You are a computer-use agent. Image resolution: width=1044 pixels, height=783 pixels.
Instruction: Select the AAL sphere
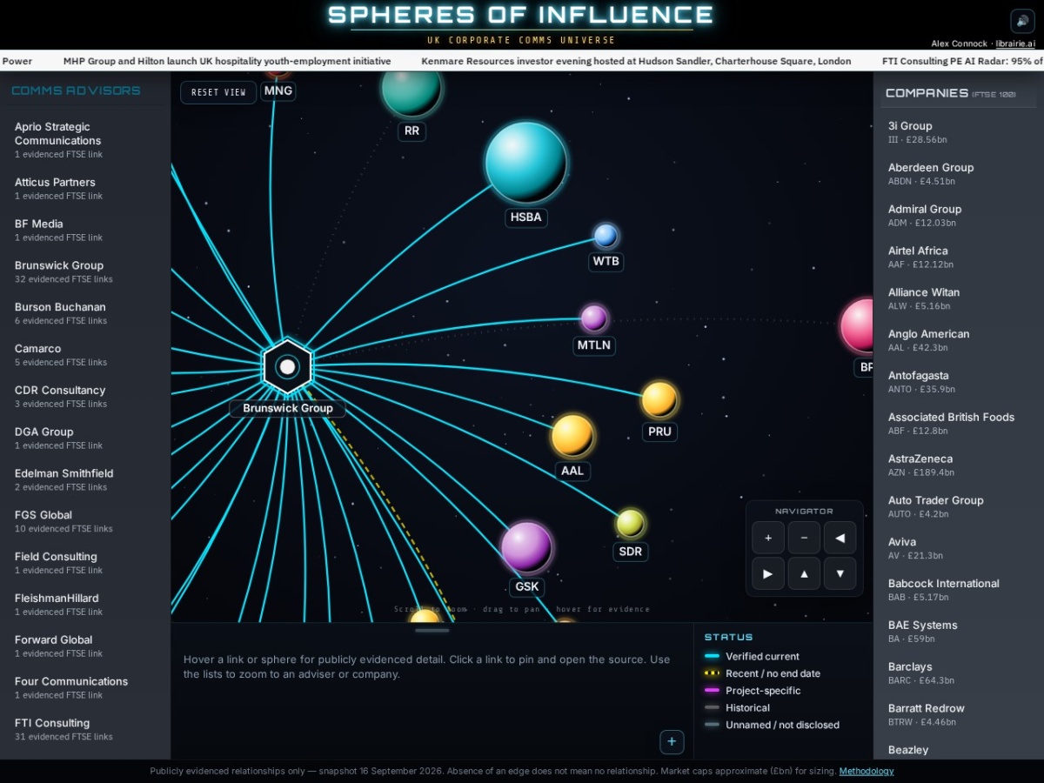click(572, 436)
